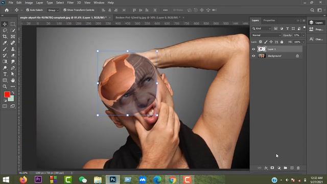327x184 pixels.
Task: Toggle lock position icon
Action: [x=271, y=42]
